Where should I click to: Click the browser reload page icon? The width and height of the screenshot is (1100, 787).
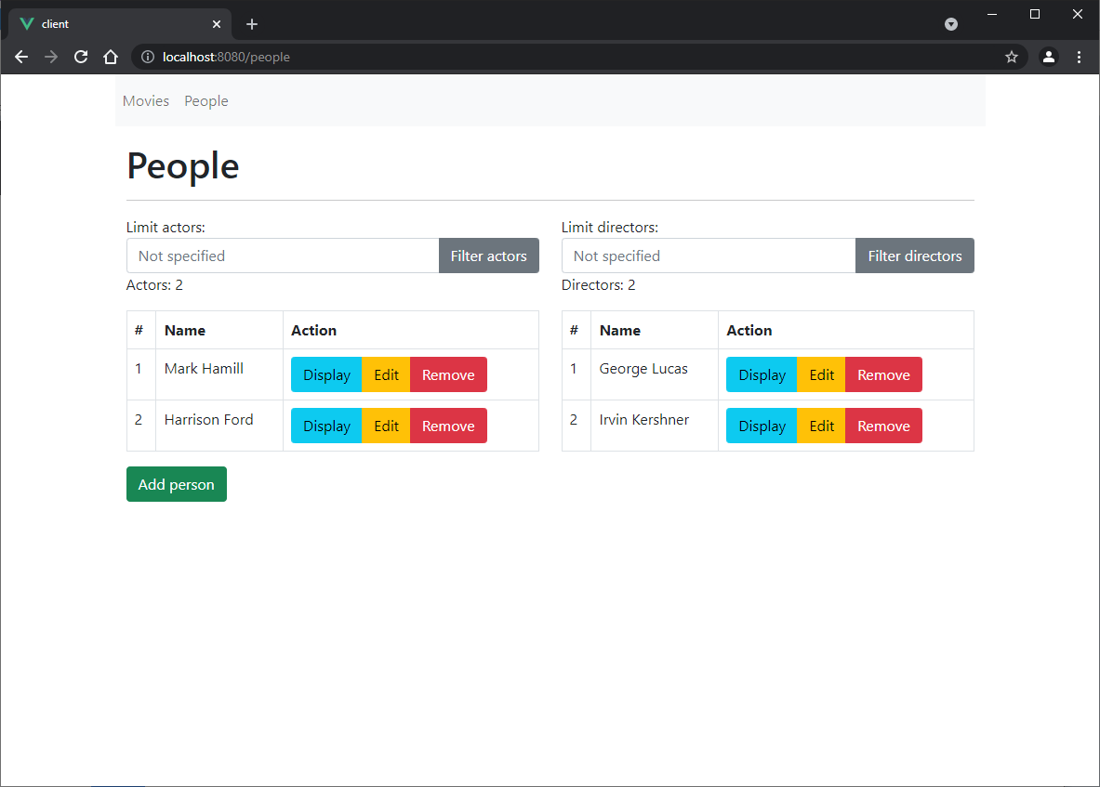click(81, 57)
